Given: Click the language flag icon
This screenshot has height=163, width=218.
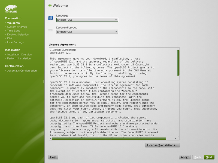Looking at the screenshot, I should (x=51, y=18).
